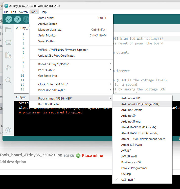The image size is (180, 189).
Task: Open the Help menu
Action: [43, 12]
